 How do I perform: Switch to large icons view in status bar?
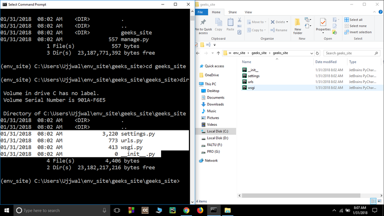[x=380, y=201]
